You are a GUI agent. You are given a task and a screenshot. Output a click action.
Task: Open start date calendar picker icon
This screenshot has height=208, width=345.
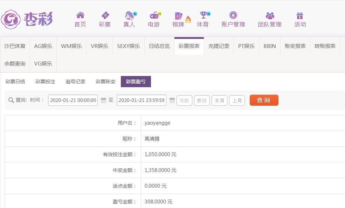[103, 100]
